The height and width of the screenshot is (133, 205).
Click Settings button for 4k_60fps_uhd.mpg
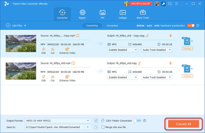(x=187, y=76)
